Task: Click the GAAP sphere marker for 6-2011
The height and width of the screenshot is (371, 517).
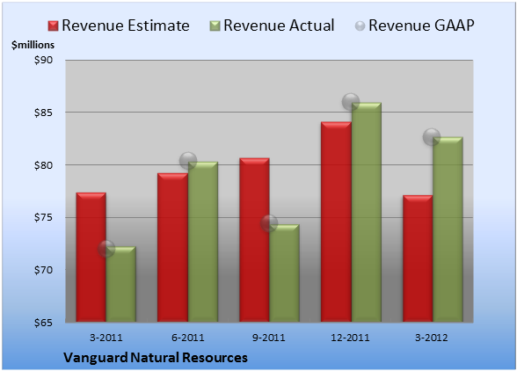Action: point(188,161)
